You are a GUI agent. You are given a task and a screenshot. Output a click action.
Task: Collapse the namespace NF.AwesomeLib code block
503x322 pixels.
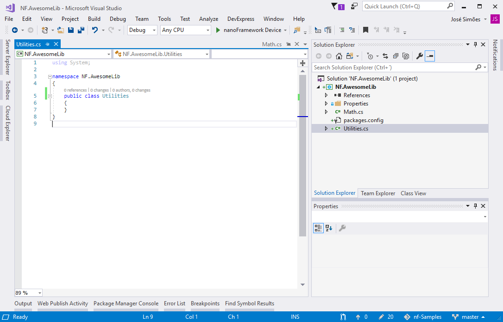point(50,77)
